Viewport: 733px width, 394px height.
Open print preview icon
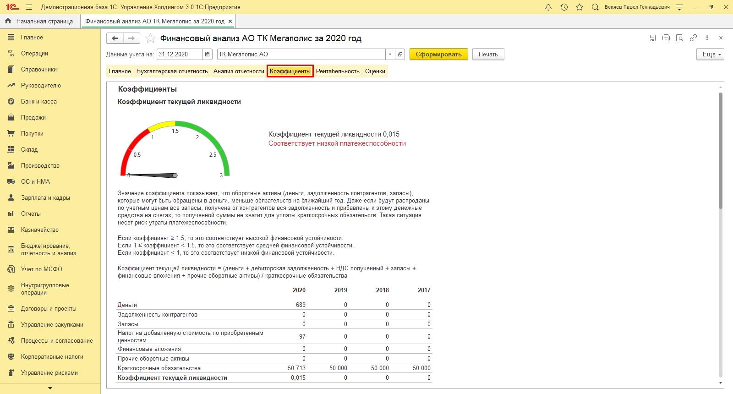pos(679,38)
